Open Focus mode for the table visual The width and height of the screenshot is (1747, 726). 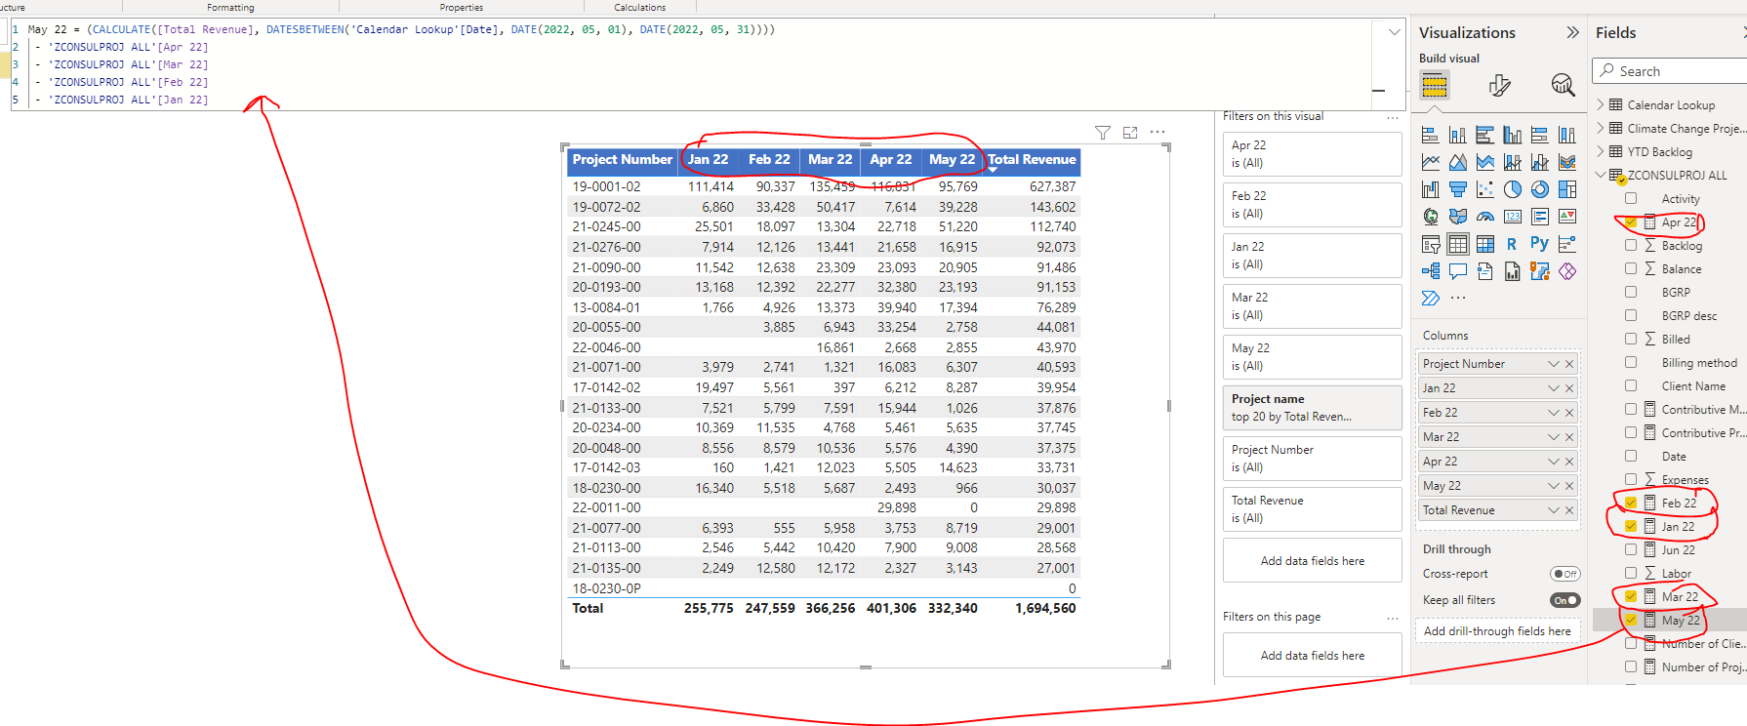pos(1130,133)
